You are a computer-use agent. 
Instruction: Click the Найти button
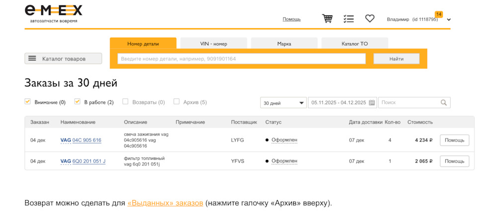(397, 59)
